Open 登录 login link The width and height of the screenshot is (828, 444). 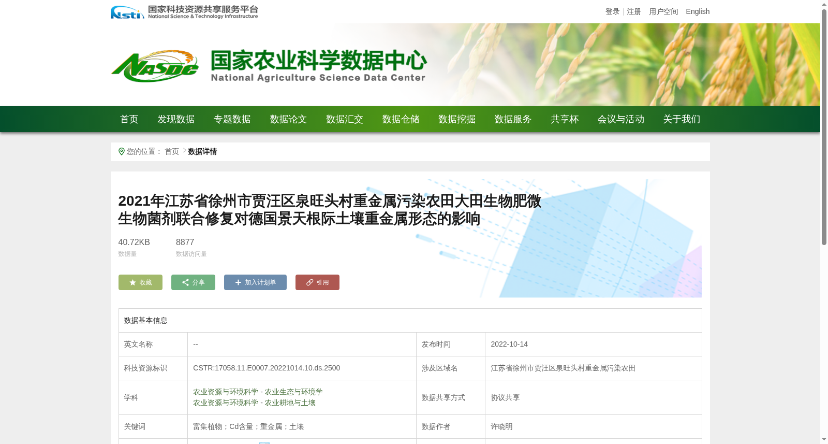click(x=612, y=11)
